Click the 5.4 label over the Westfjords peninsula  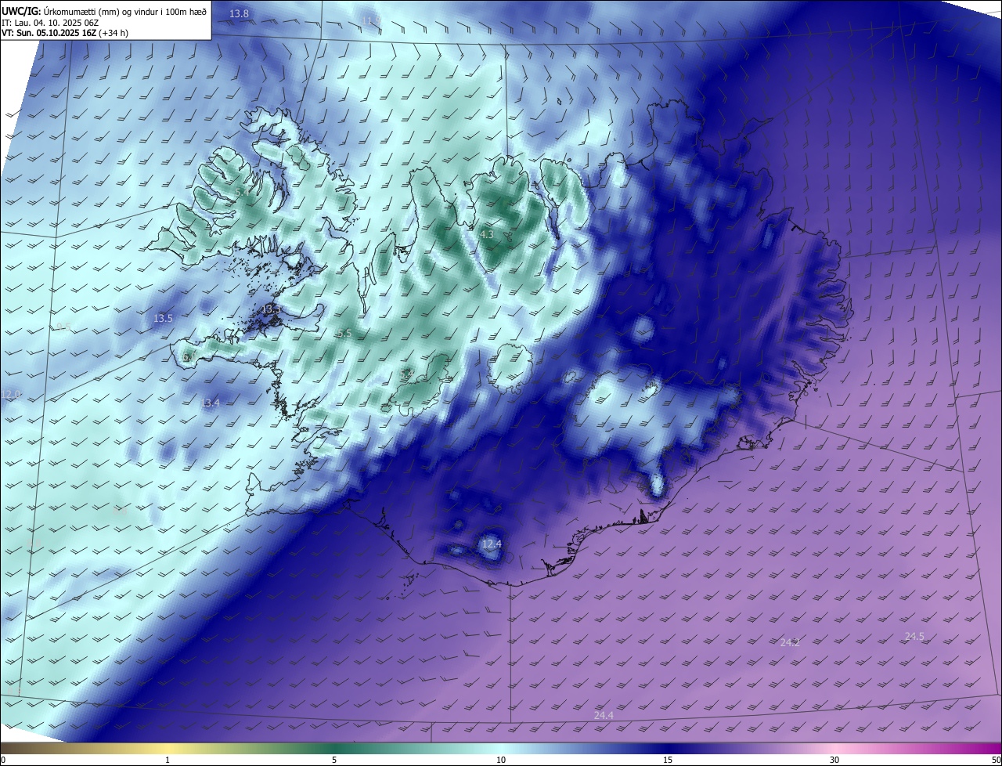242,192
